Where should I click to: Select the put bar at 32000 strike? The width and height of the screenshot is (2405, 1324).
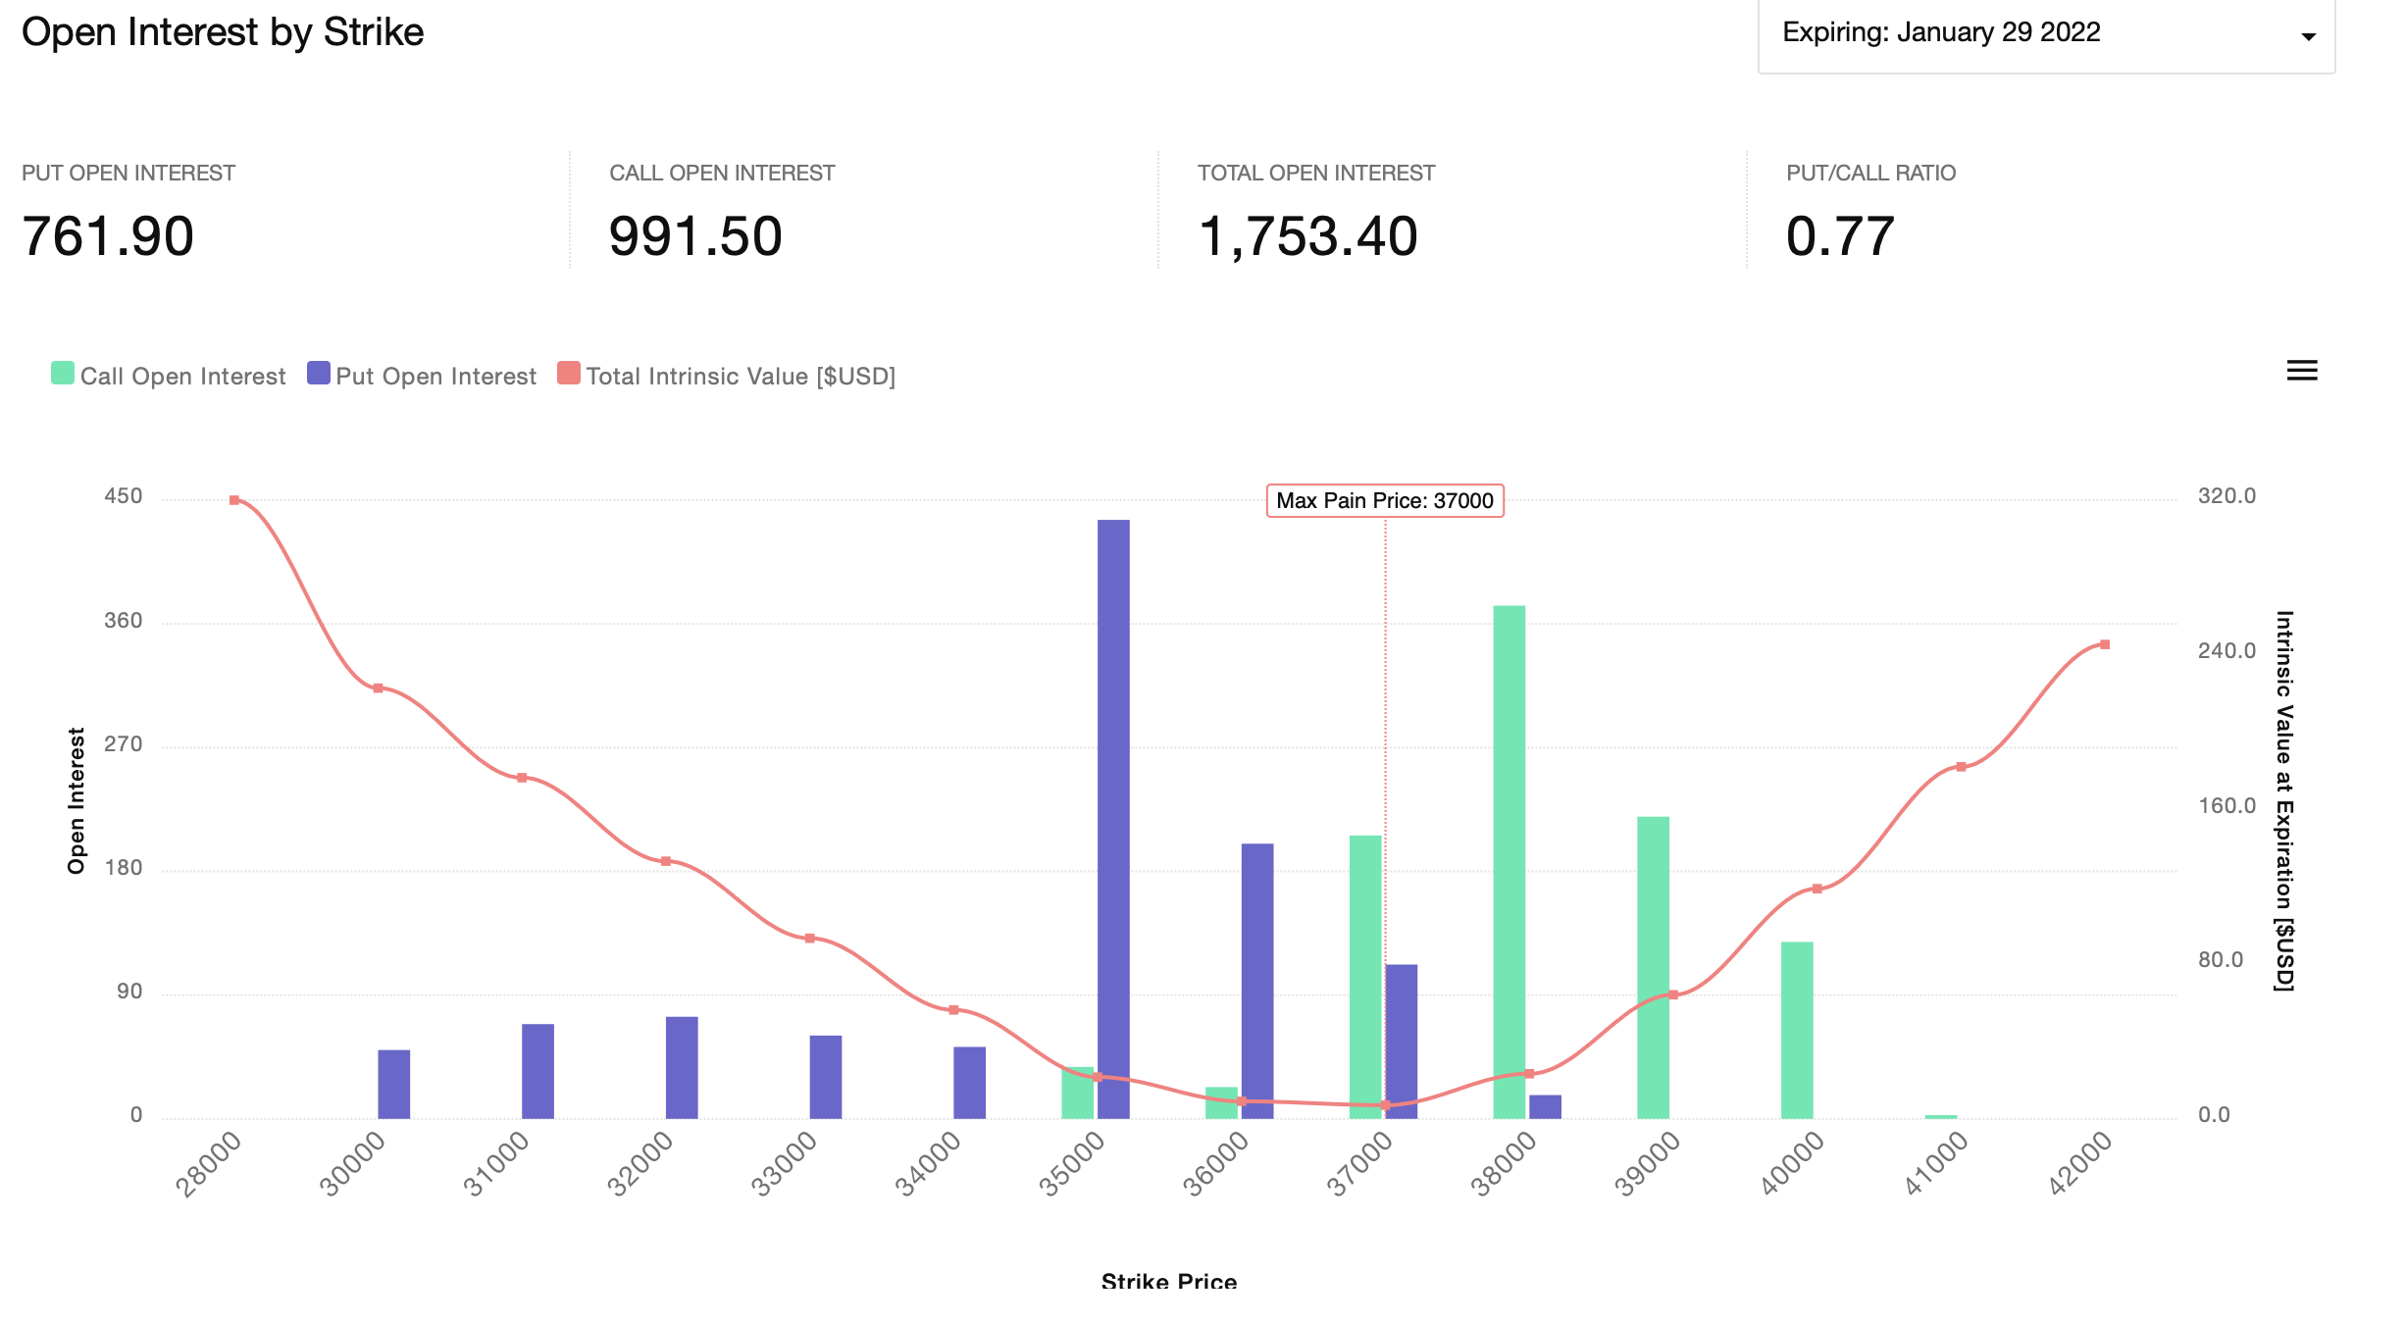click(x=682, y=1067)
